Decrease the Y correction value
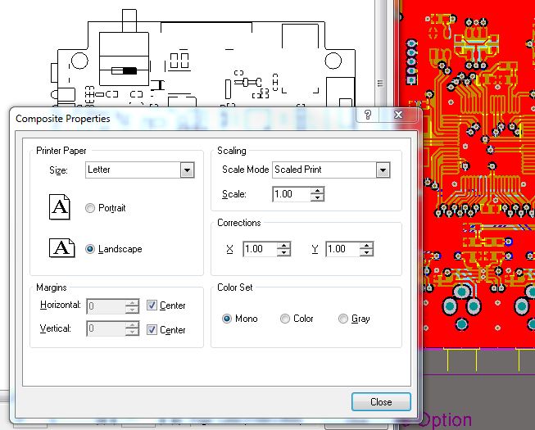 [366, 253]
